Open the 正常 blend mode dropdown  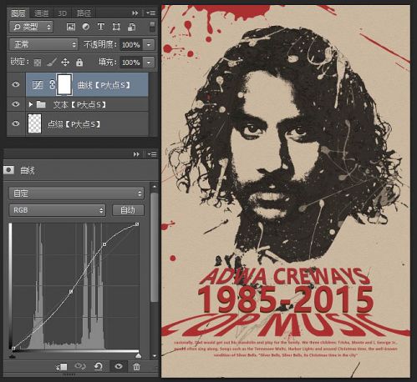click(x=43, y=44)
